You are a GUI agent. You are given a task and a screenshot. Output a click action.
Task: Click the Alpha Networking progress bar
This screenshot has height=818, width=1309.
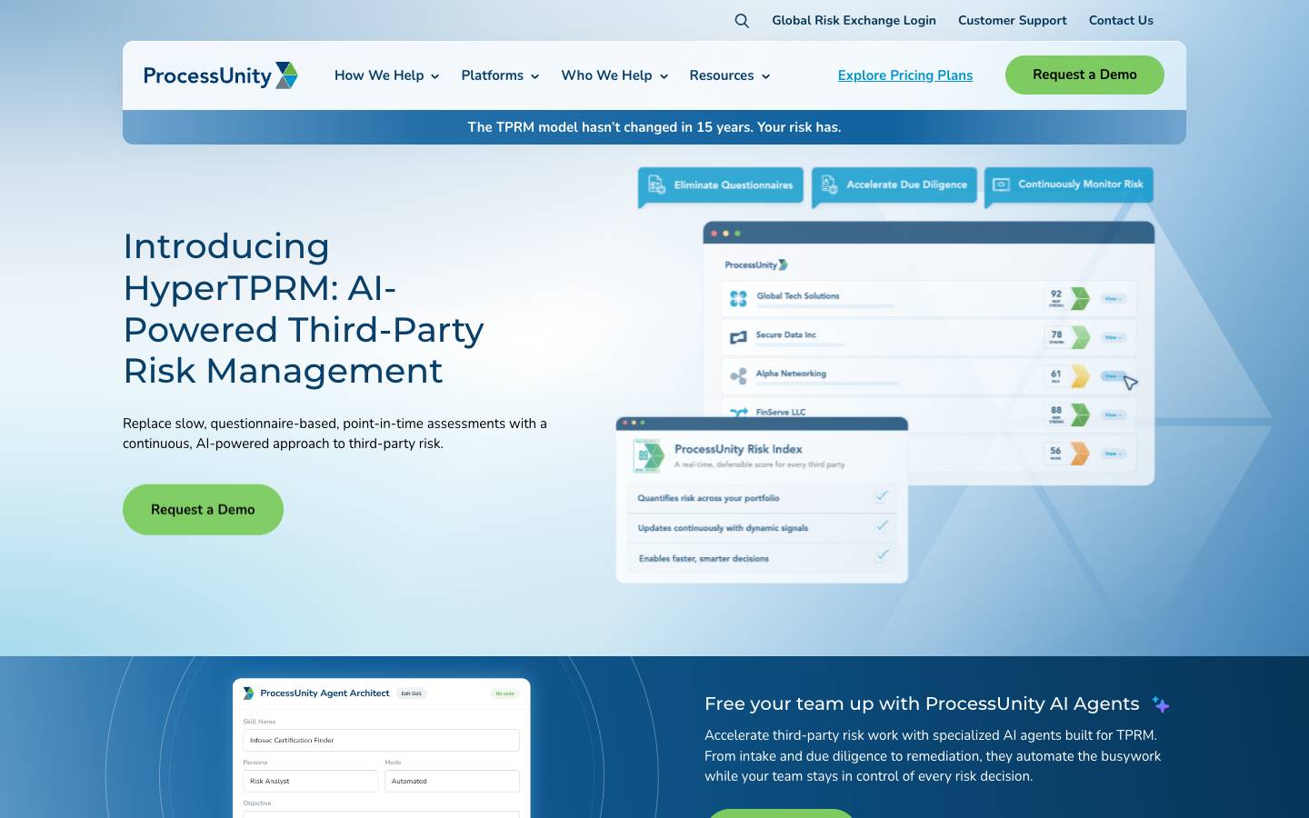click(x=827, y=384)
